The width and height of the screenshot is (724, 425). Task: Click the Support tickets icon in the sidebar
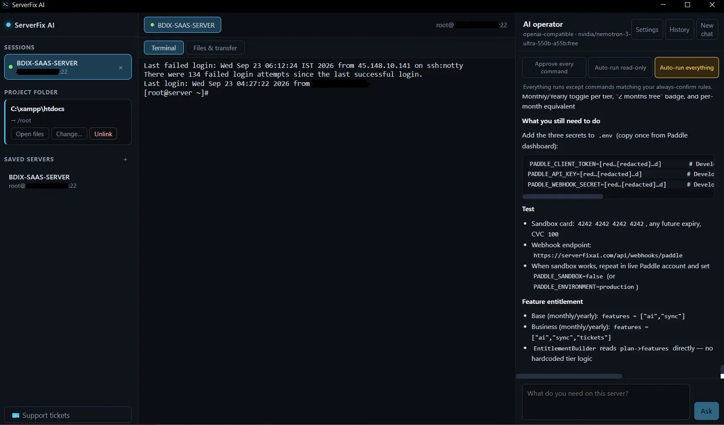coord(16,415)
